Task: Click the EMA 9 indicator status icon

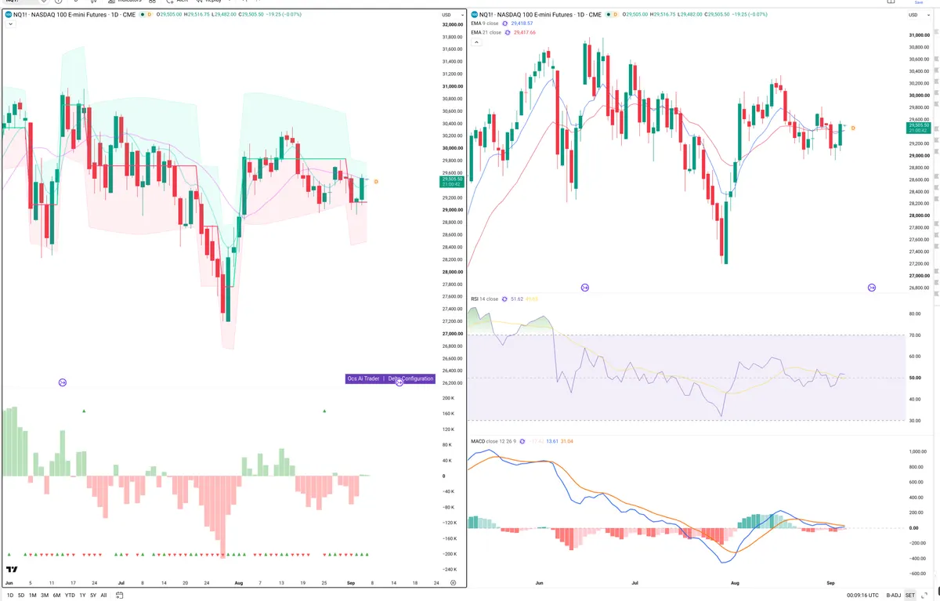Action: (504, 24)
